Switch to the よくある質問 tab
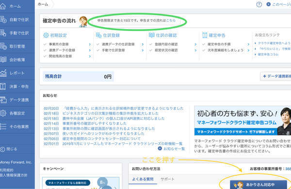 pyautogui.click(x=143, y=179)
